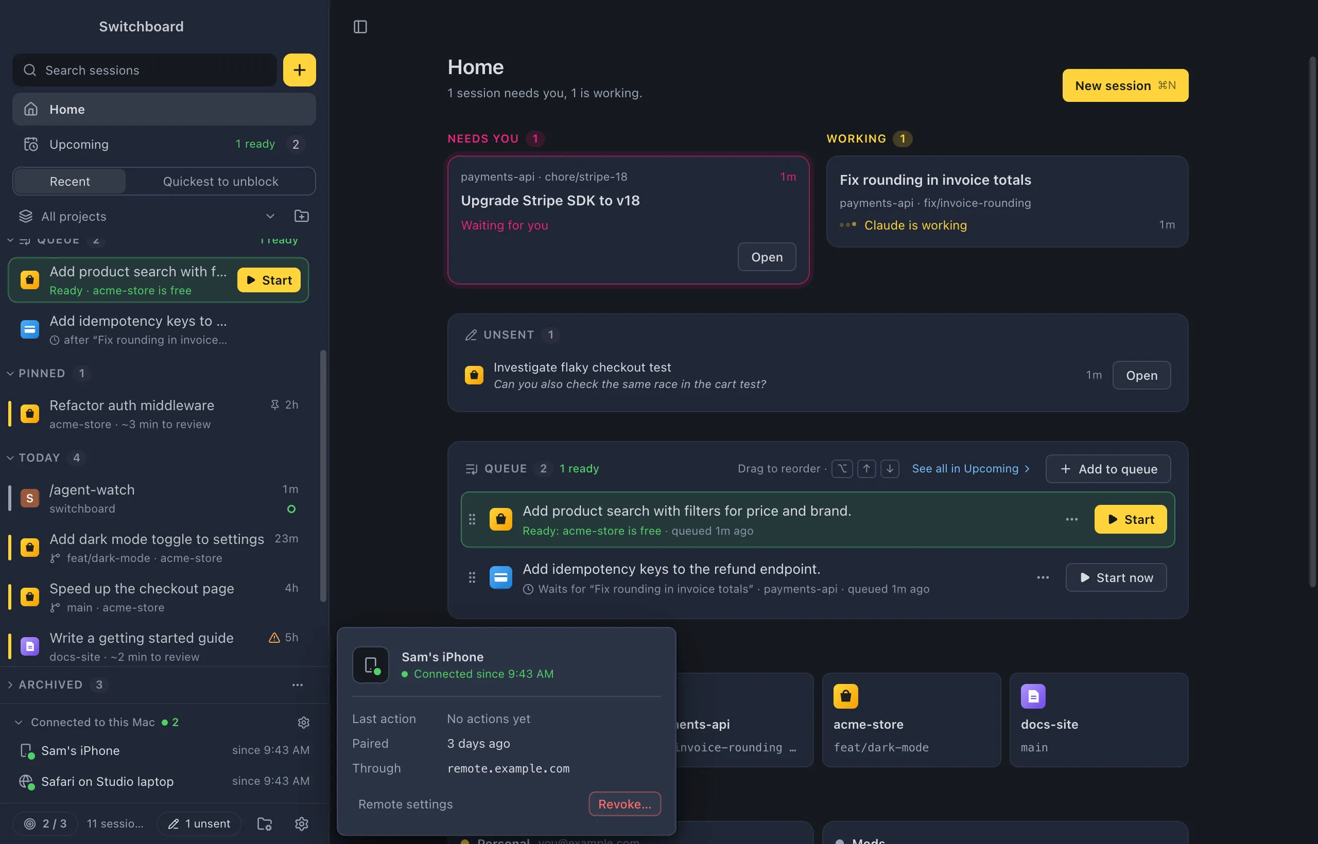The height and width of the screenshot is (844, 1318).
Task: Click the option key icon in Queue header
Action: pos(842,469)
